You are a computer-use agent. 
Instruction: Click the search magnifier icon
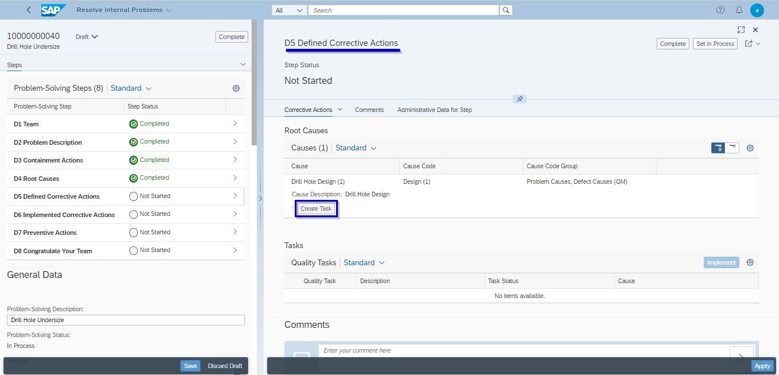tap(506, 10)
